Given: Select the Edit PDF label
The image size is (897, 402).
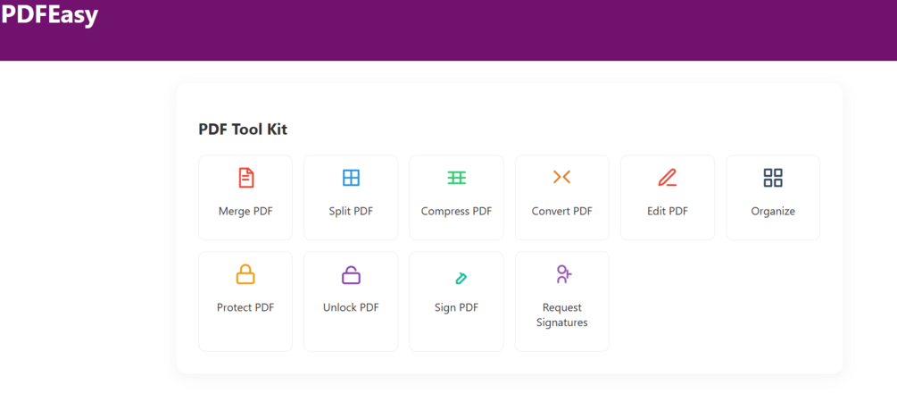Looking at the screenshot, I should [668, 212].
